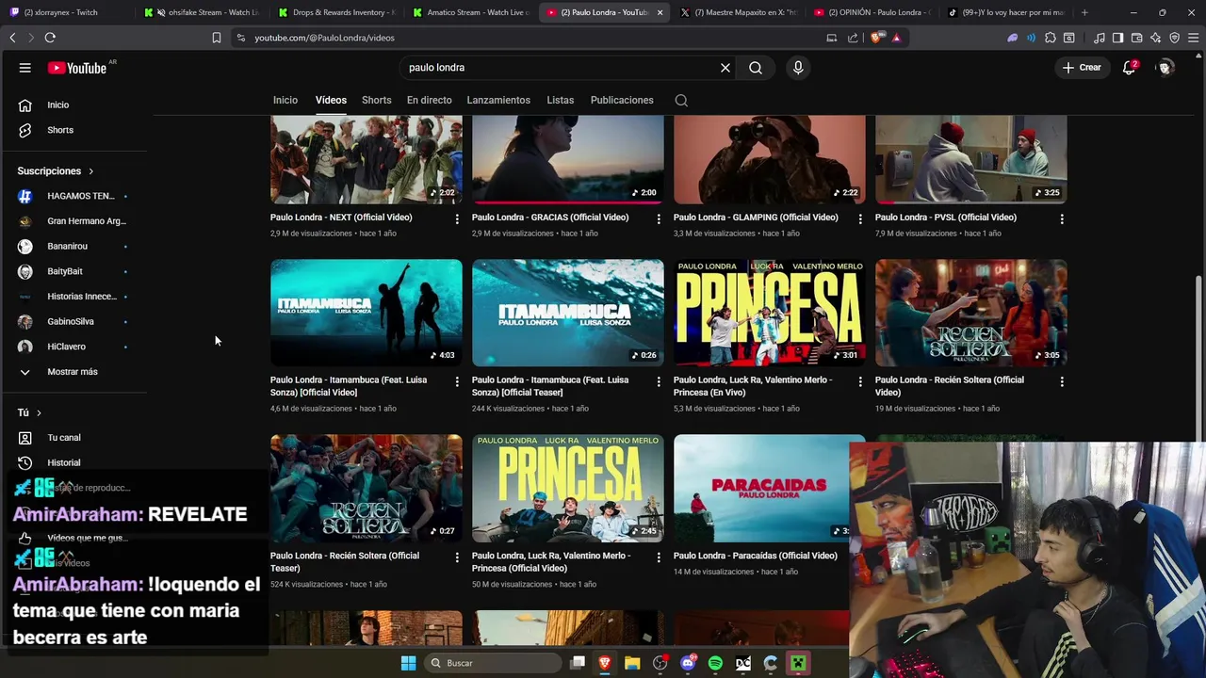Viewport: 1206px width, 678px height.
Task: Play the Itamambuca 4:03 video thumbnail
Action: click(x=367, y=313)
